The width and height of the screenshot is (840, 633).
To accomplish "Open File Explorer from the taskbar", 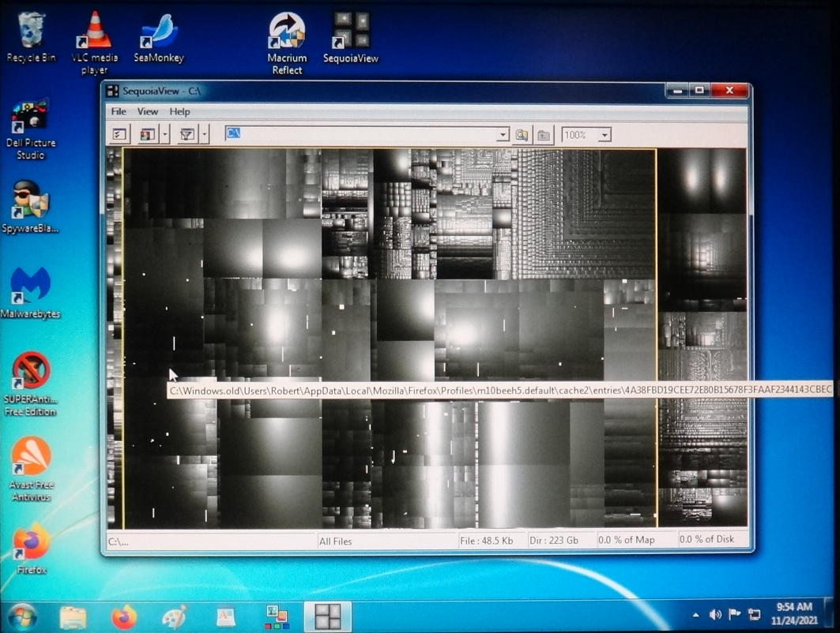I will click(x=73, y=617).
